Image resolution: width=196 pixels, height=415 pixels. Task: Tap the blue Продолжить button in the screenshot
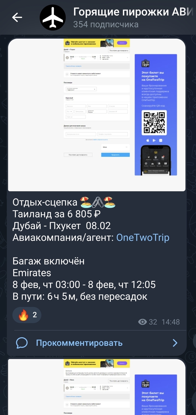coord(115,155)
